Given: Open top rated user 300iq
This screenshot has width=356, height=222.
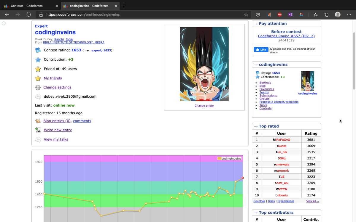Looking at the screenshot, I should pos(281,158).
